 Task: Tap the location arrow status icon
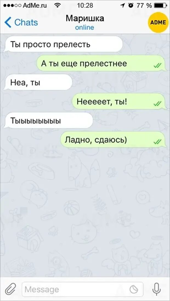click(x=123, y=6)
